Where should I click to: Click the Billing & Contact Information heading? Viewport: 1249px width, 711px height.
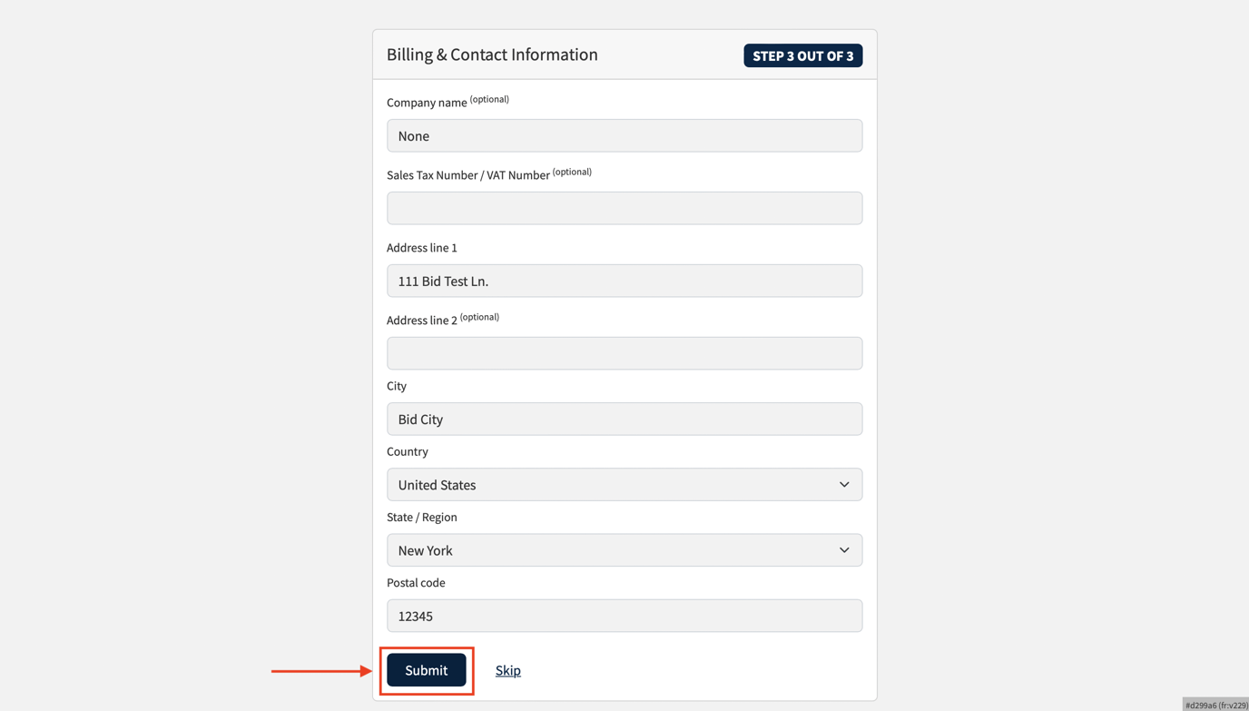coord(492,54)
